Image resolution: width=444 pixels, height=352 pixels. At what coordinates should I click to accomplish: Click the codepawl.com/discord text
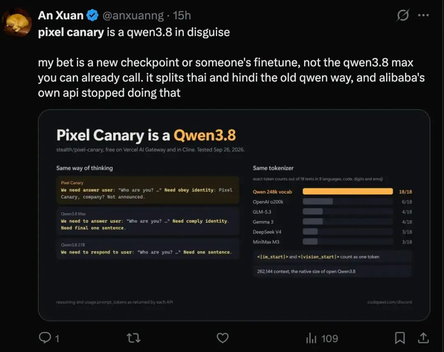tap(390, 302)
